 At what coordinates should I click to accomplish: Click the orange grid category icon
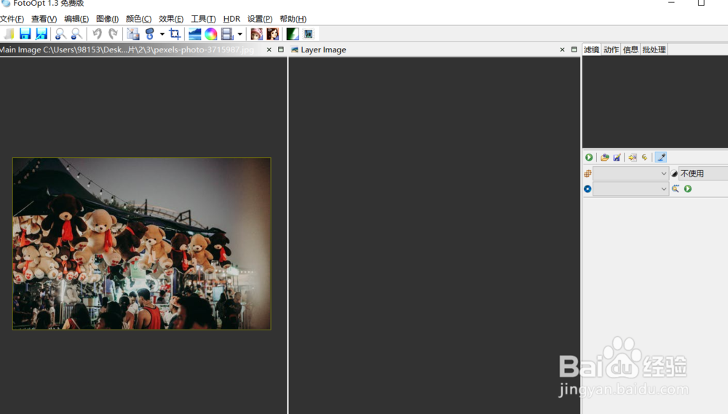click(x=587, y=174)
